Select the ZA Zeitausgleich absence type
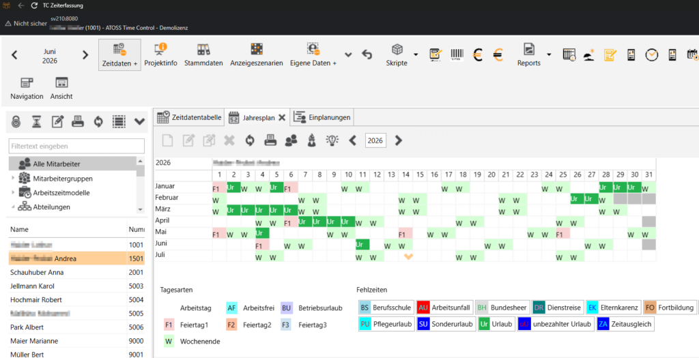 tap(625, 324)
